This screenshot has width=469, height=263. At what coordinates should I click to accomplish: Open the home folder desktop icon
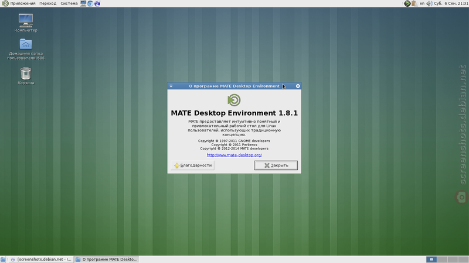click(x=26, y=49)
